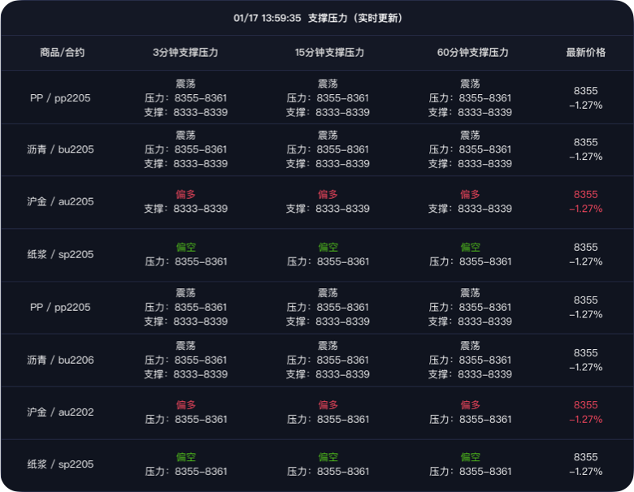Click the latest price for bu2206

(585, 353)
